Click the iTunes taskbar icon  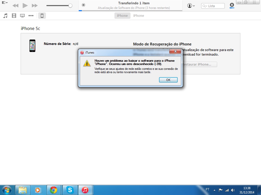tap(85, 190)
